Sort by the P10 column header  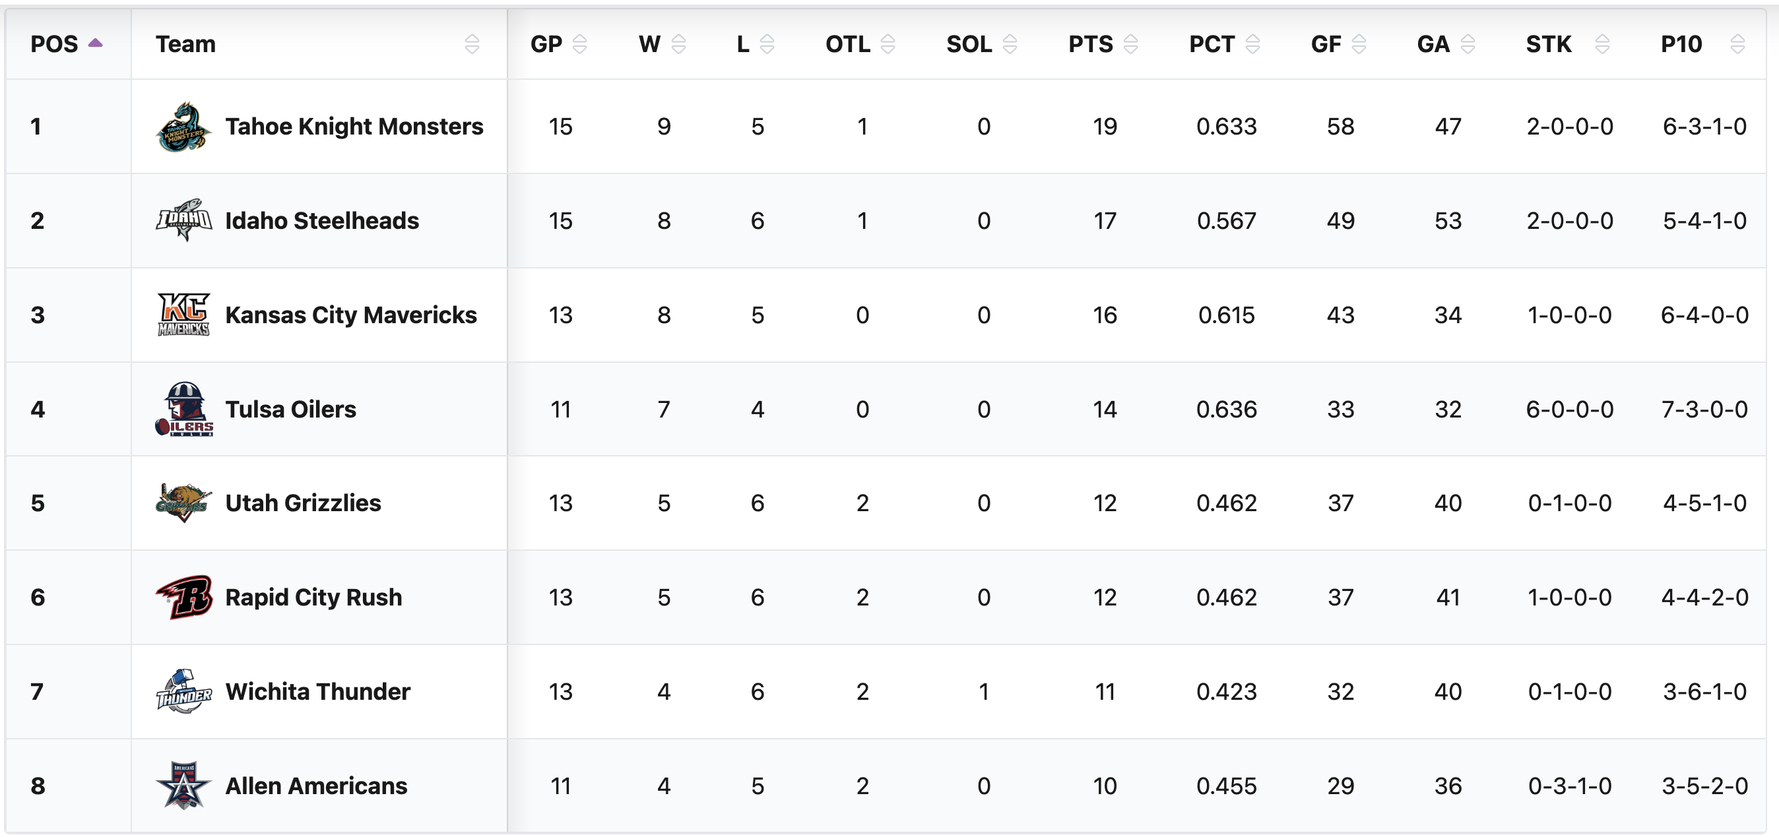[1681, 44]
